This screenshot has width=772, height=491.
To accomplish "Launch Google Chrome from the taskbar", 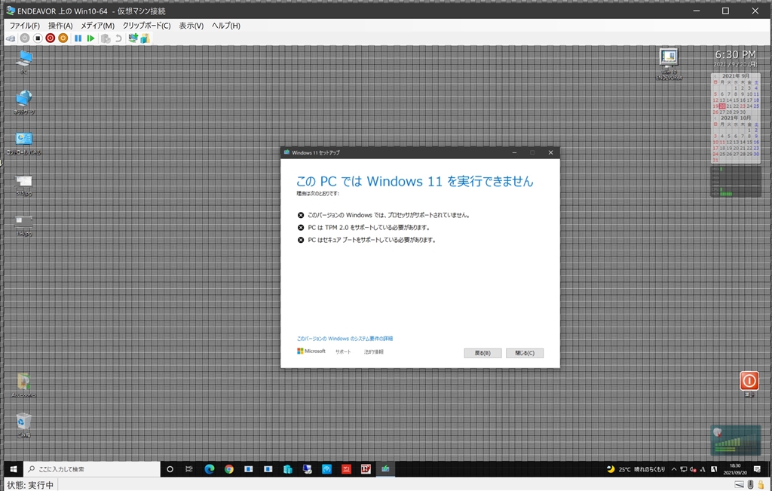I will tap(229, 469).
